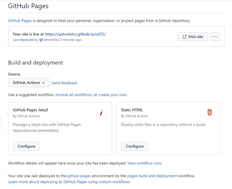This screenshot has height=189, width=232.
Task: Click the github-pages environment link
Action: (x=79, y=176)
